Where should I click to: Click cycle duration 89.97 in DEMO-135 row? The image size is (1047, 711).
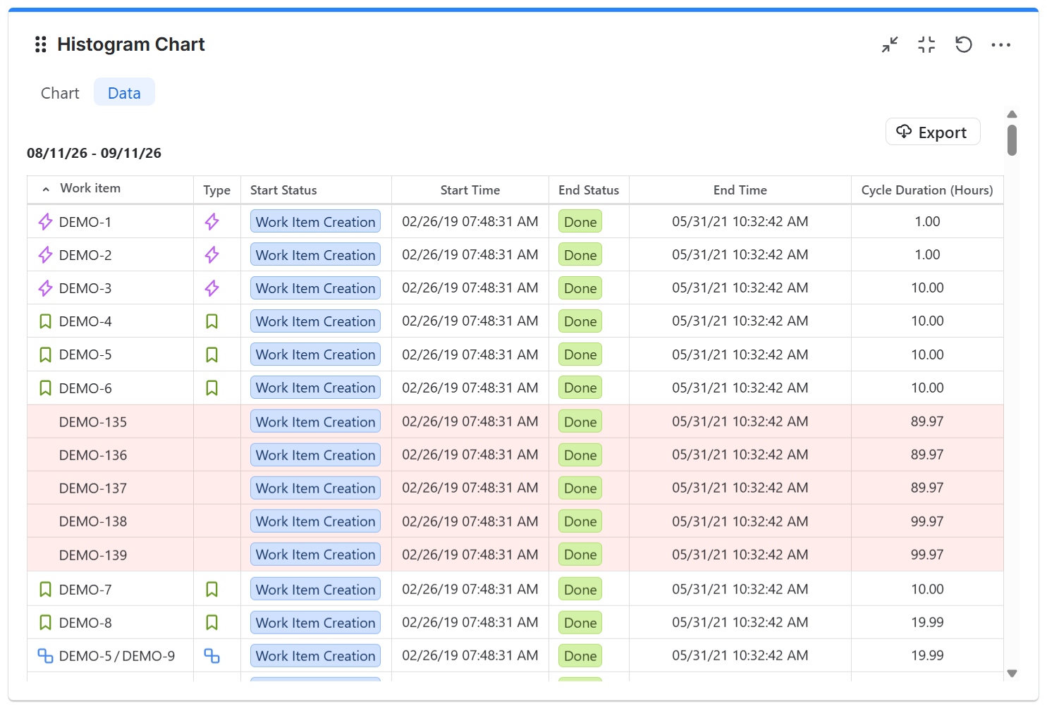click(x=927, y=421)
